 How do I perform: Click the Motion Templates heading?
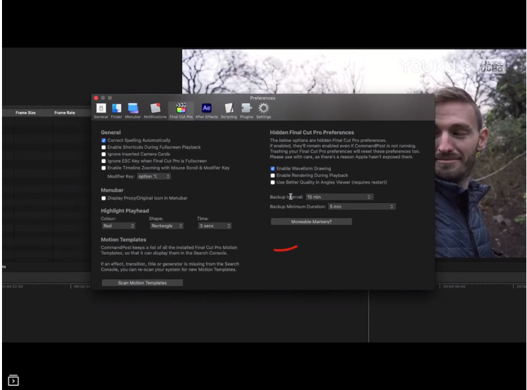123,240
